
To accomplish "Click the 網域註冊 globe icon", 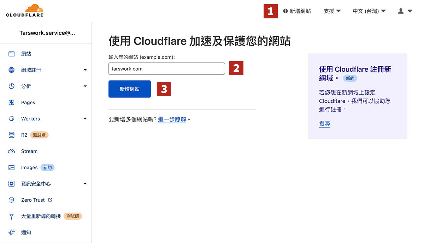I will coord(11,70).
